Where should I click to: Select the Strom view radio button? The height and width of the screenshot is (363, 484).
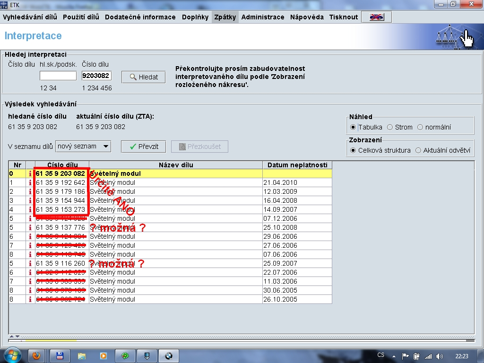click(x=390, y=127)
